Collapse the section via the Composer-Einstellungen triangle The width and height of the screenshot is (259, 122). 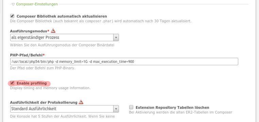click(13, 4)
